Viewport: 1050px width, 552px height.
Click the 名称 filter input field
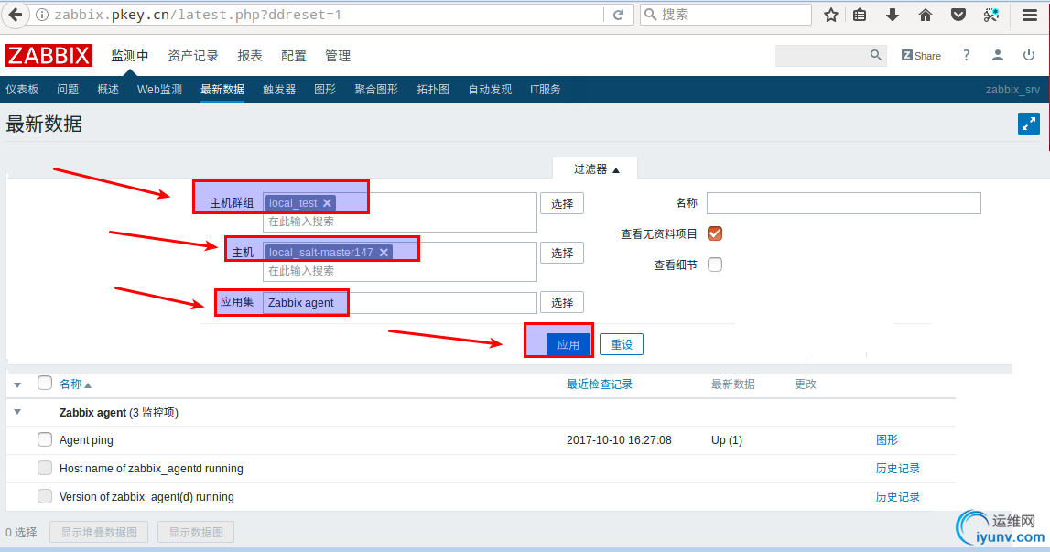(x=844, y=203)
